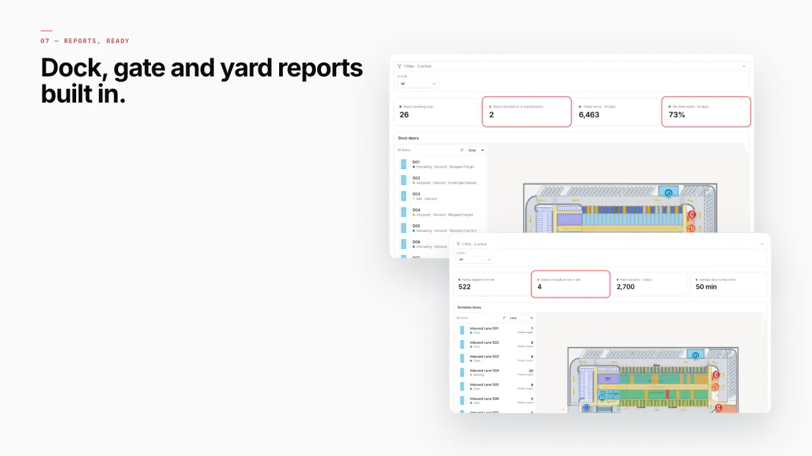Select the D05 row in the Dock doors list
This screenshot has width=812, height=456.
[441, 228]
